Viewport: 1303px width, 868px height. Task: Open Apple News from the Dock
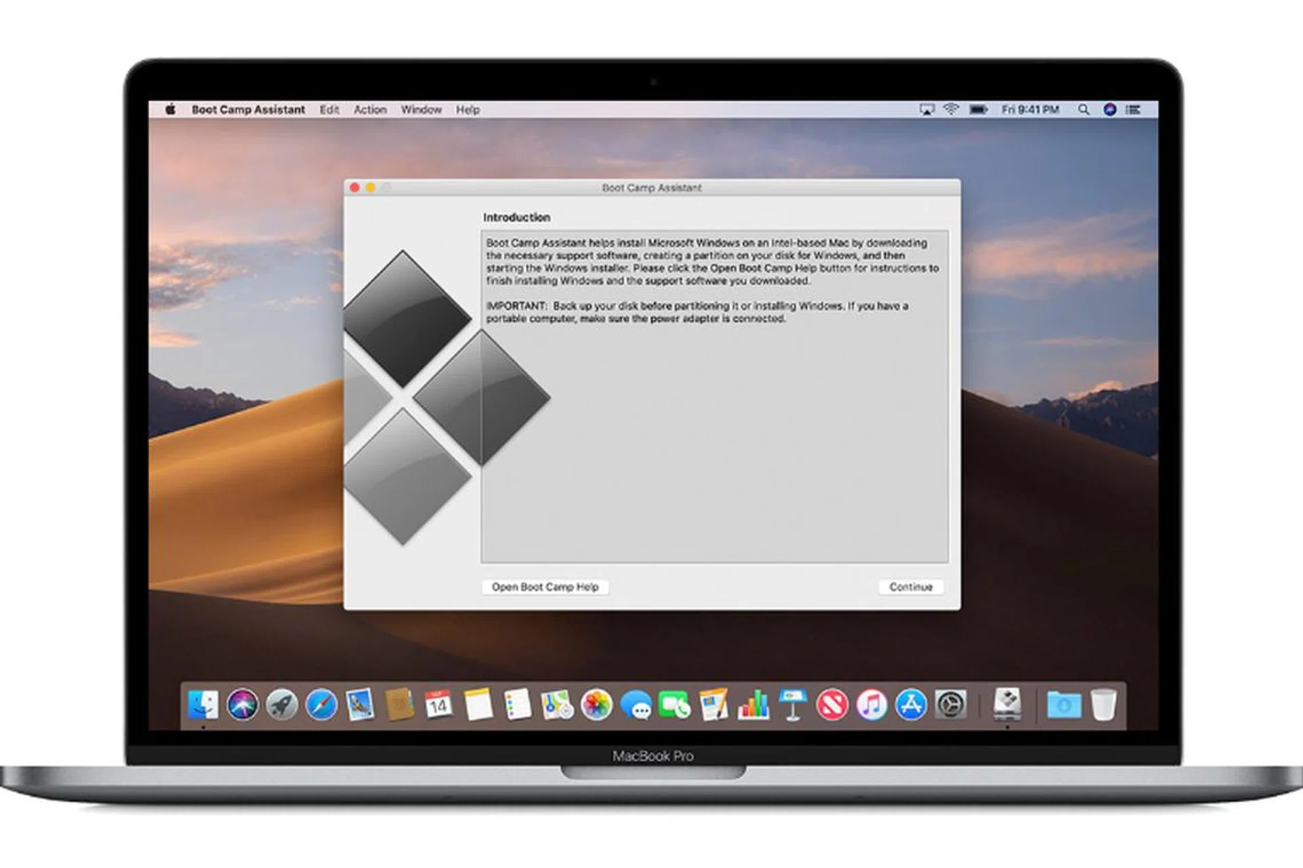click(x=831, y=705)
